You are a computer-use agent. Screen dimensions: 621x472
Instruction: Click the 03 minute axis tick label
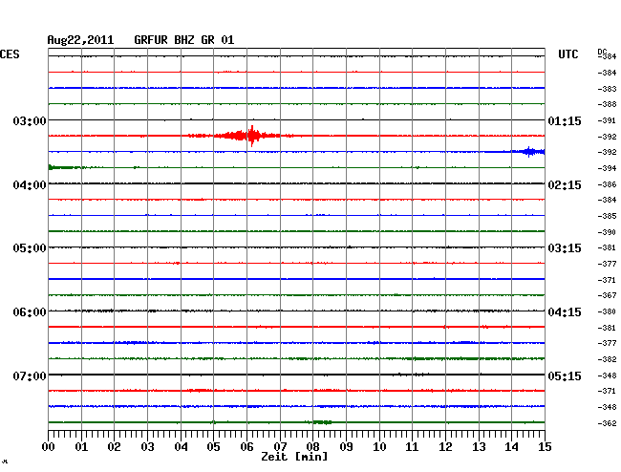147,447
